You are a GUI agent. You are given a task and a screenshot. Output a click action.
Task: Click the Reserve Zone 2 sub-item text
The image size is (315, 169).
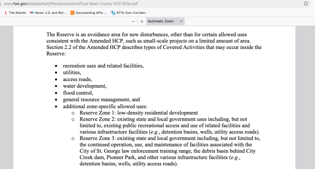click(x=163, y=119)
